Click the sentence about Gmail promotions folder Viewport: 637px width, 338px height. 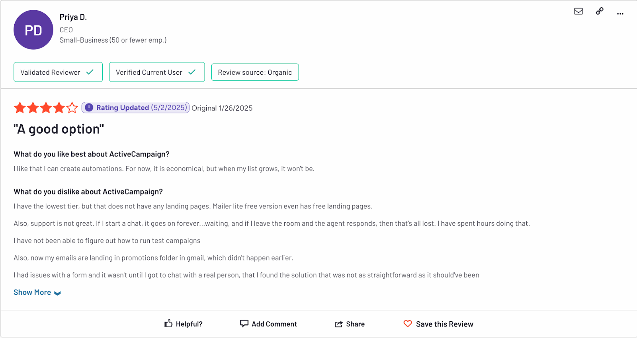(153, 258)
